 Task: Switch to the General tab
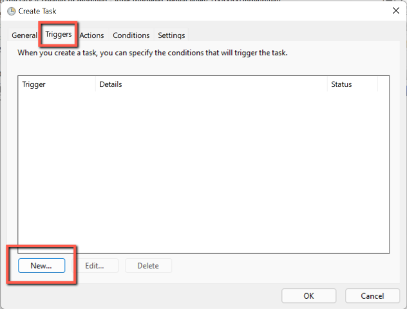[x=24, y=35]
